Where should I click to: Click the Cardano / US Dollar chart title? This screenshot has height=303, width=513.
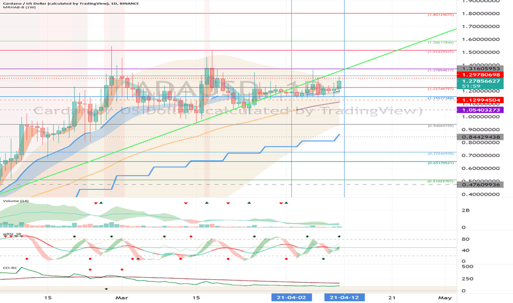(70, 3)
